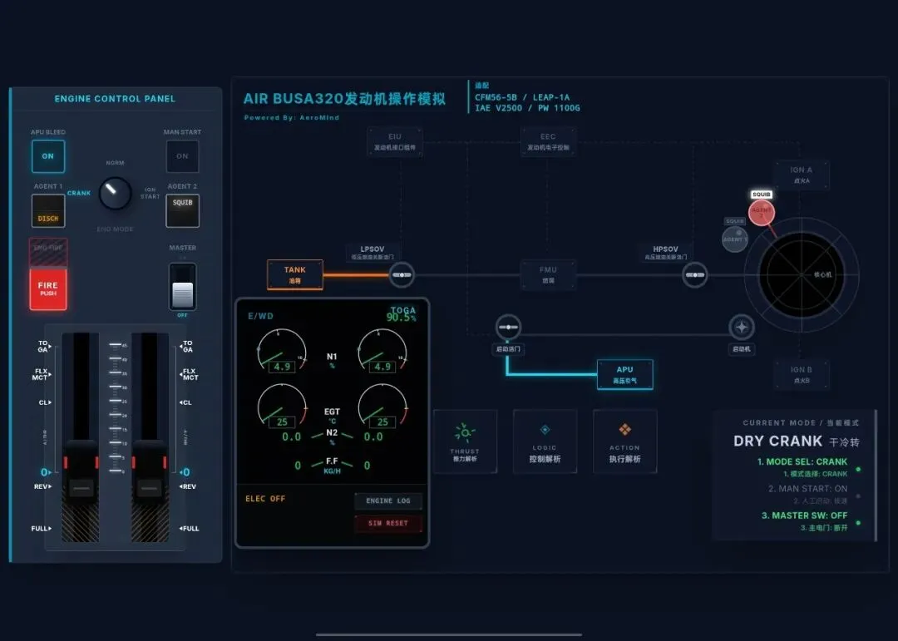The width and height of the screenshot is (898, 641).
Task: Set left lever to FULL reverse
Action: [42, 528]
